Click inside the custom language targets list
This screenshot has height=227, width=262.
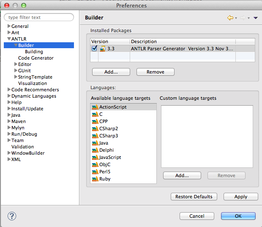(x=207, y=137)
